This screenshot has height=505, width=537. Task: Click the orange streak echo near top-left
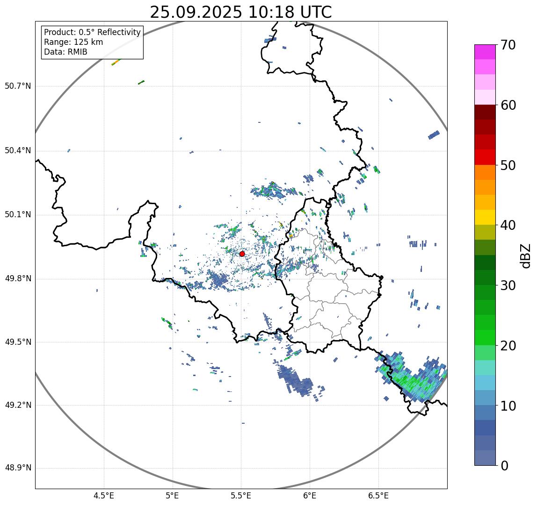116,62
